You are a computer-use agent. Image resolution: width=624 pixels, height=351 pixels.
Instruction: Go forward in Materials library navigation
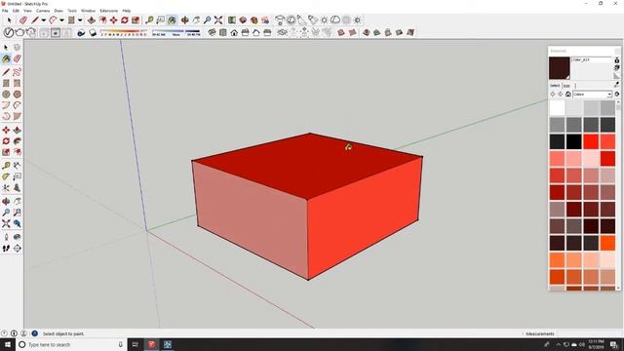pyautogui.click(x=561, y=95)
